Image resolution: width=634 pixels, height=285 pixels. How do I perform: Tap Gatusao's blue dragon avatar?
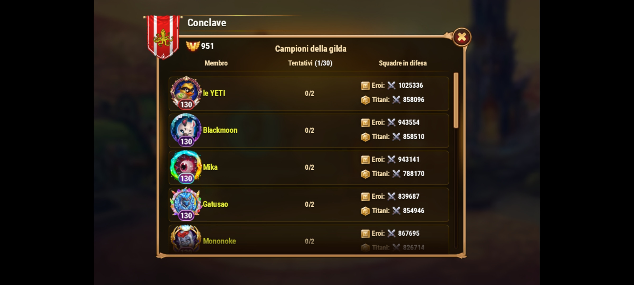click(186, 204)
